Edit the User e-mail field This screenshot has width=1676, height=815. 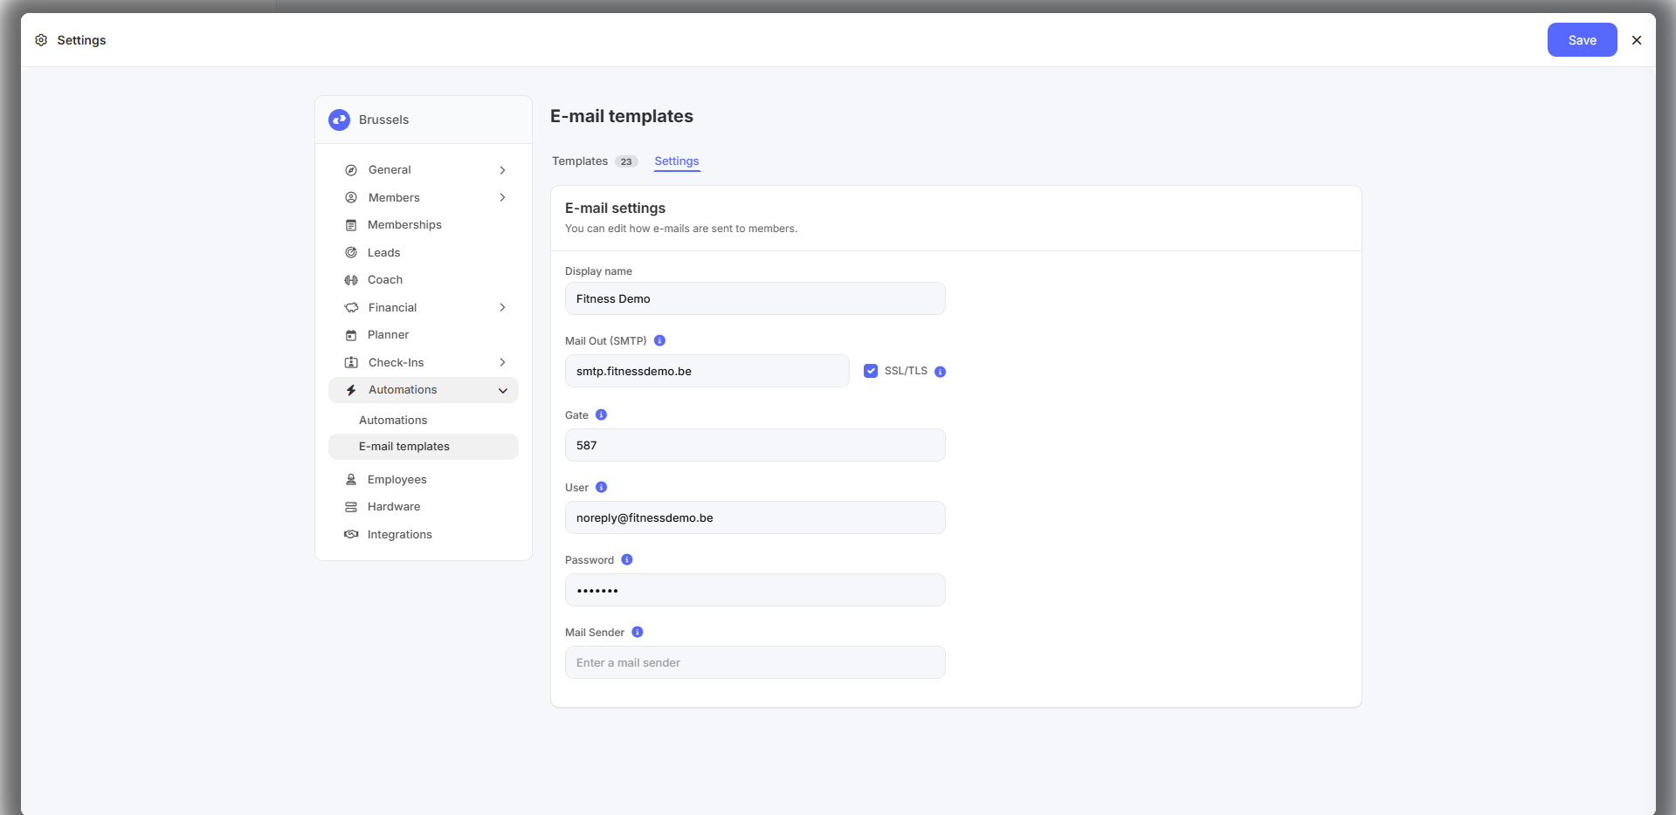tap(755, 517)
